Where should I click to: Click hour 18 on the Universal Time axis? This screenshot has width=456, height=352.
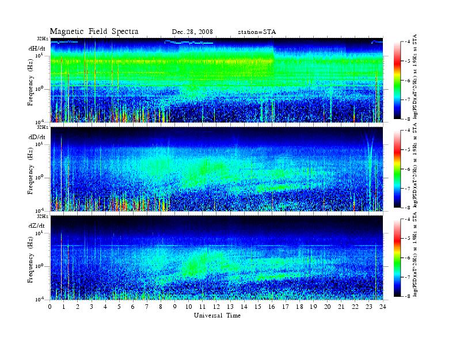pyautogui.click(x=299, y=307)
